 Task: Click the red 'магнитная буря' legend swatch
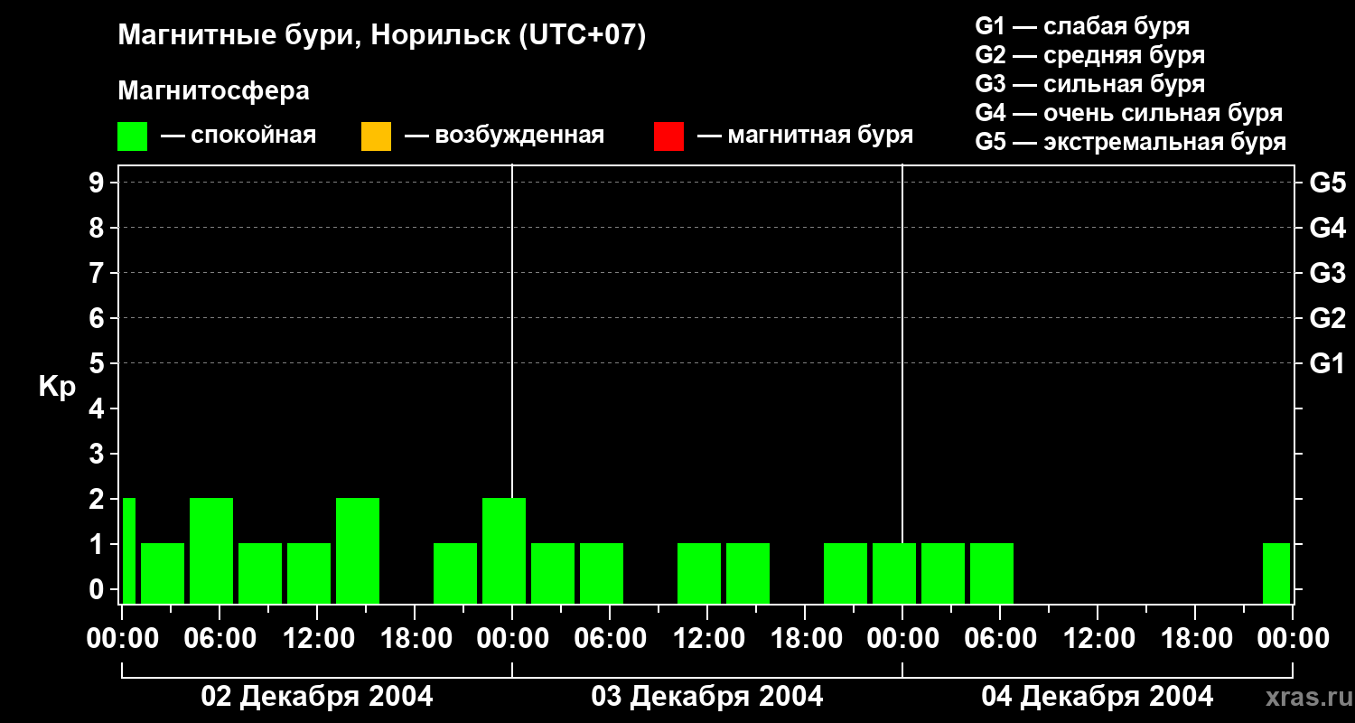click(668, 136)
